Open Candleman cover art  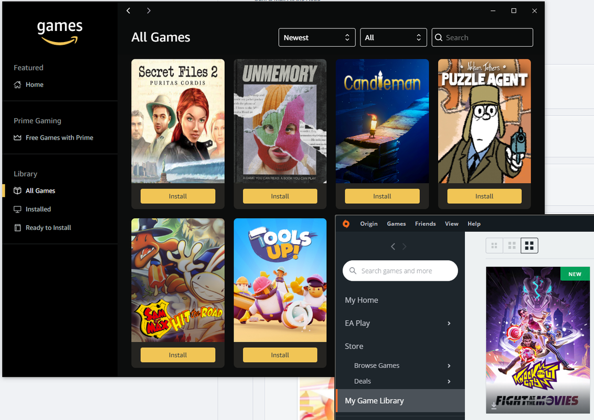coord(382,121)
